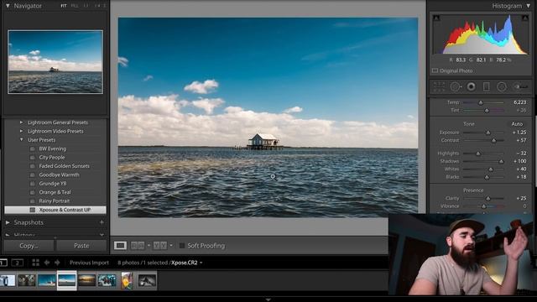
Task: Click the Paste settings button
Action: (x=81, y=246)
